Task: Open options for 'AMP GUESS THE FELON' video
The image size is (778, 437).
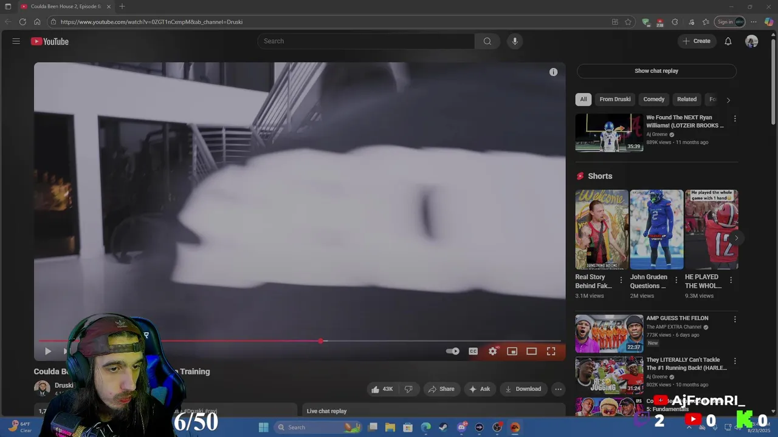Action: pos(735,319)
